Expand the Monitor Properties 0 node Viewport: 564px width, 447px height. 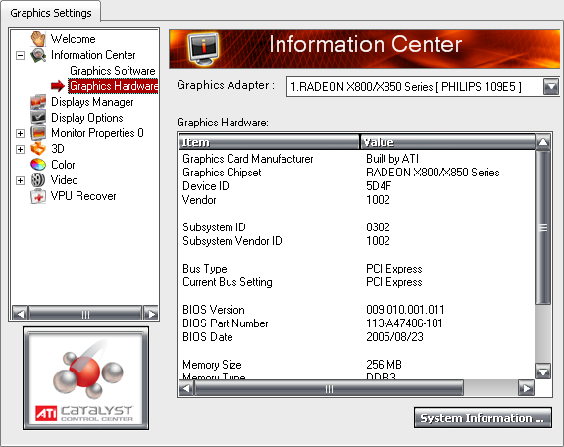click(21, 133)
